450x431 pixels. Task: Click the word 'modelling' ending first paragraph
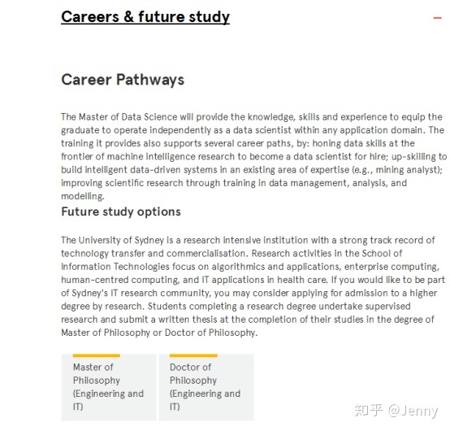point(83,196)
